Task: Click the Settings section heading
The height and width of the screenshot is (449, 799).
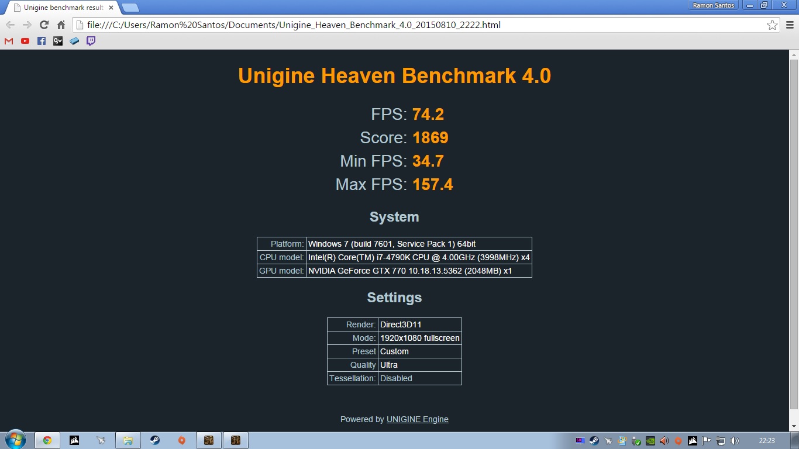Action: [x=394, y=298]
